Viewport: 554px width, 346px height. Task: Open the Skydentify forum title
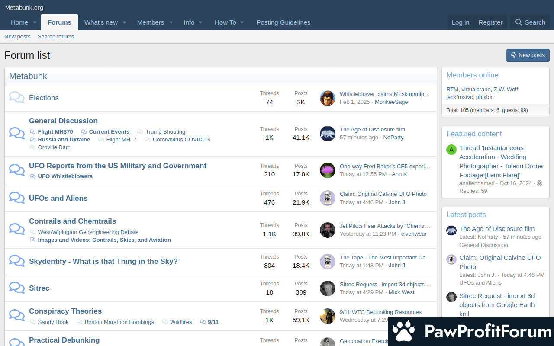pyautogui.click(x=103, y=262)
